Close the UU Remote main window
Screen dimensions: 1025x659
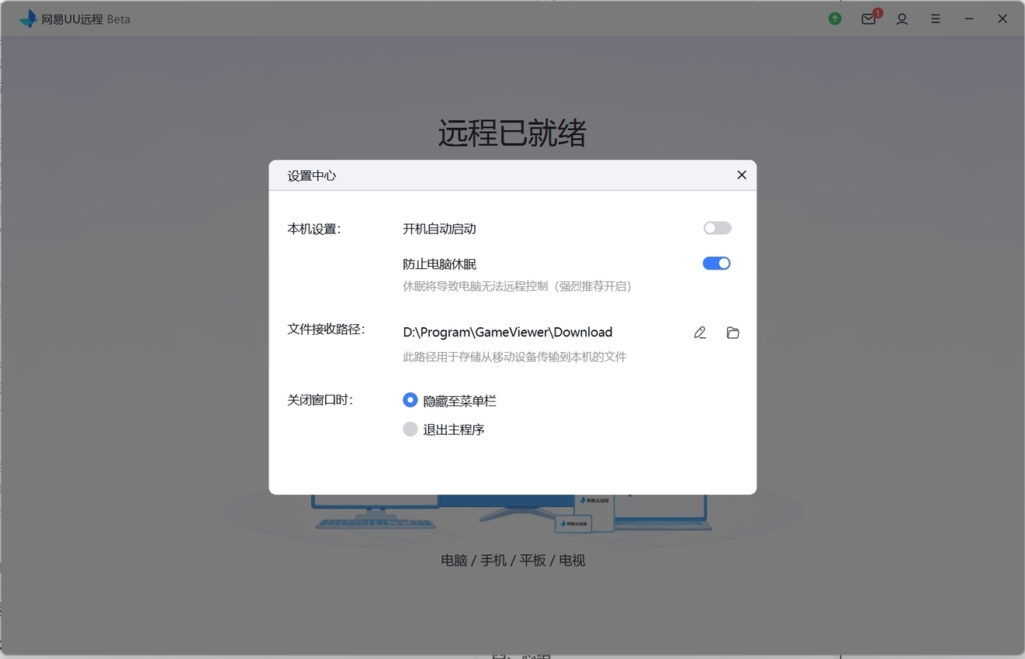pyautogui.click(x=1002, y=19)
